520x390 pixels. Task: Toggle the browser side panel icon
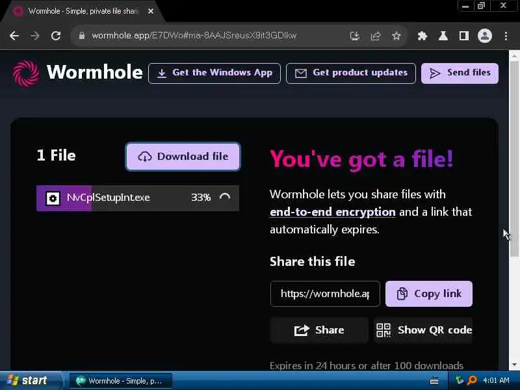click(463, 36)
